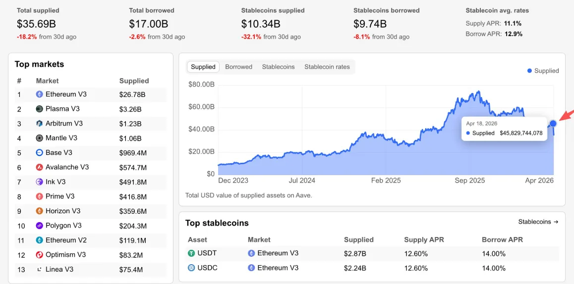574x284 pixels.
Task: Switch to the Borrowed chart tab
Action: click(x=238, y=67)
